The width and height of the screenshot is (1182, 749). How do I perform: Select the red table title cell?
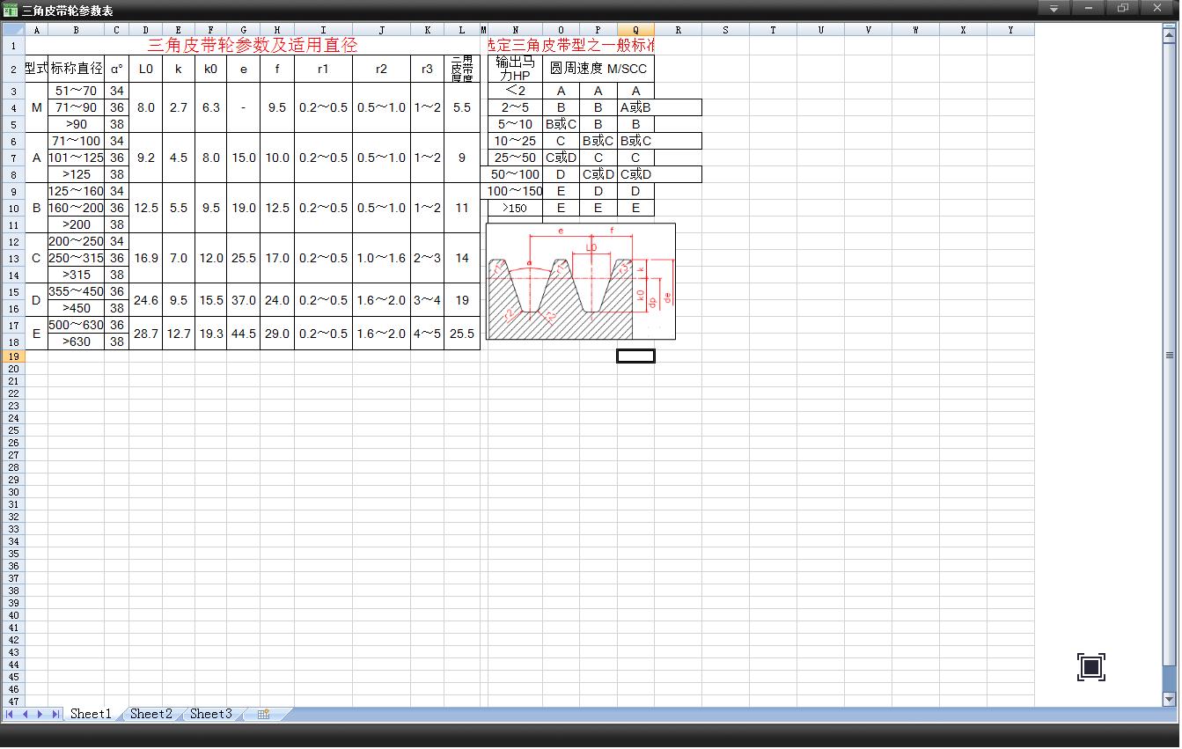click(x=253, y=46)
